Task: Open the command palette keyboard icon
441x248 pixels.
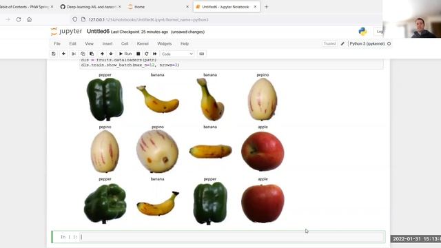Action: (x=202, y=54)
